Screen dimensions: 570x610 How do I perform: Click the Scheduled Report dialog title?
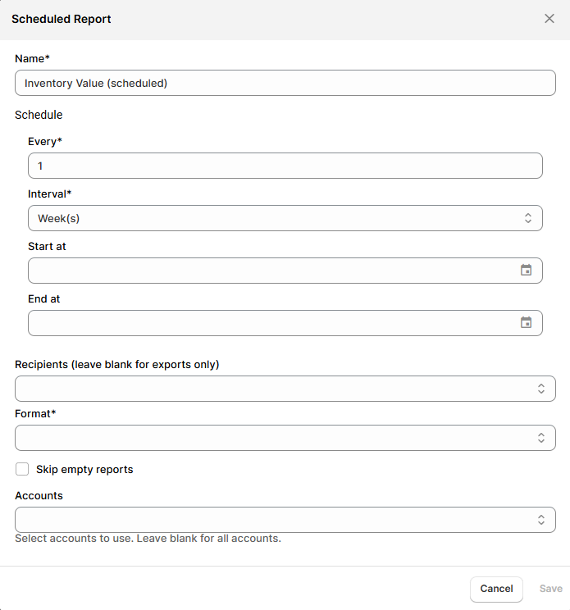pyautogui.click(x=62, y=19)
